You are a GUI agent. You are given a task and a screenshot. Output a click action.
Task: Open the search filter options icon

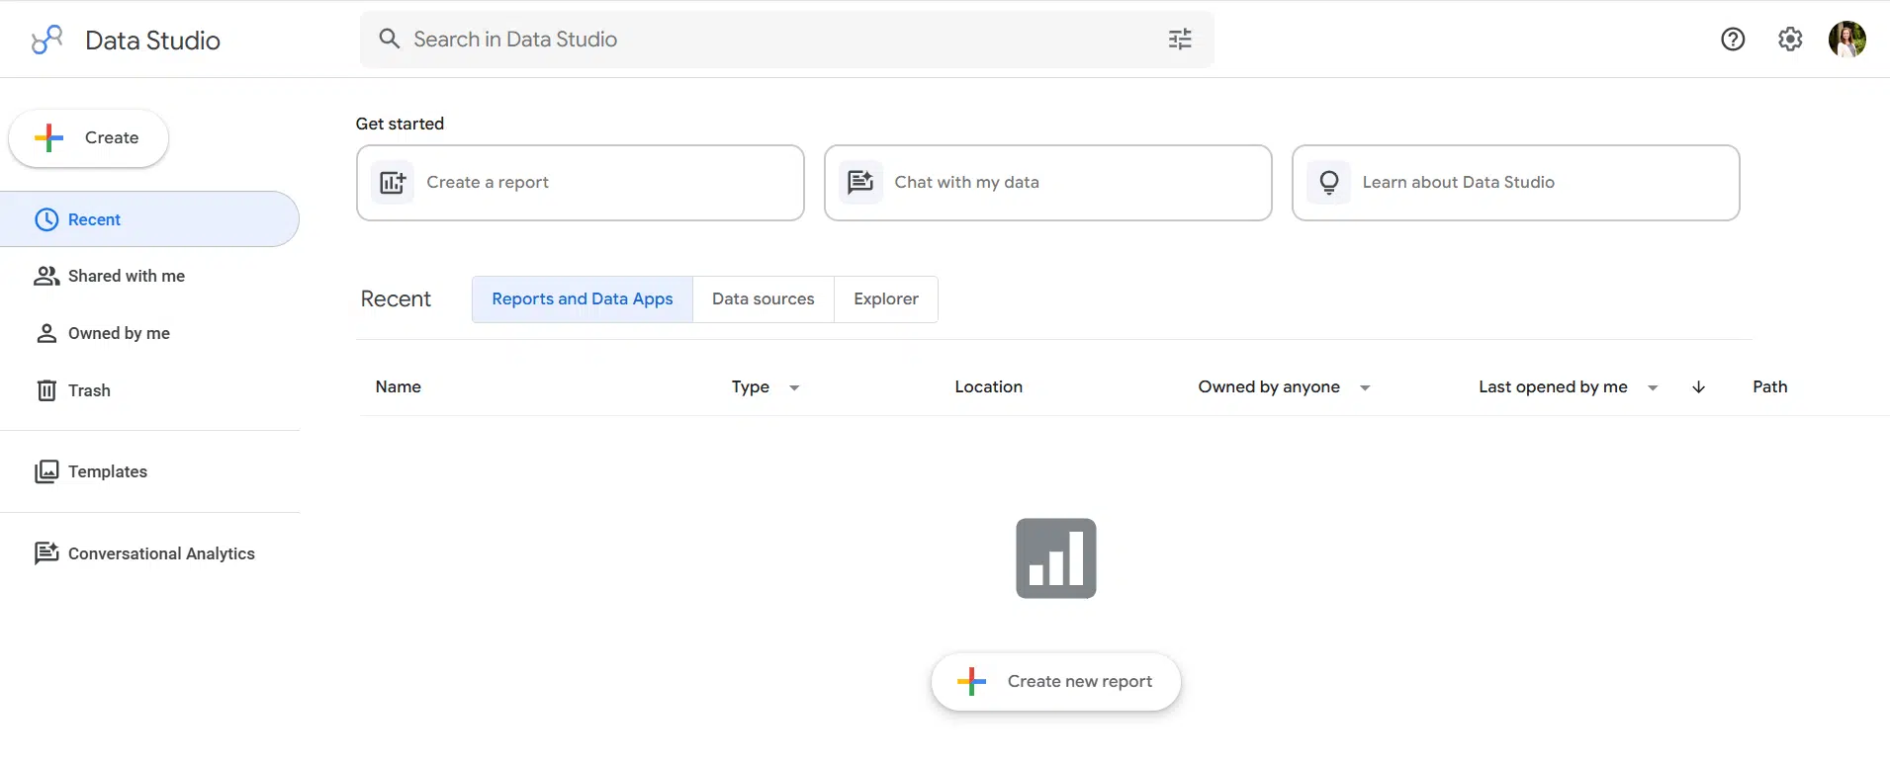1180,39
